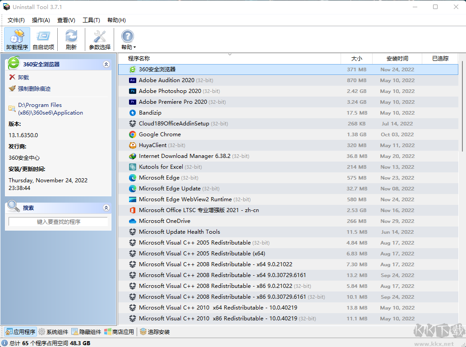Click the search magnifier icon
Image resolution: width=466 pixels, height=347 pixels.
tap(12, 207)
